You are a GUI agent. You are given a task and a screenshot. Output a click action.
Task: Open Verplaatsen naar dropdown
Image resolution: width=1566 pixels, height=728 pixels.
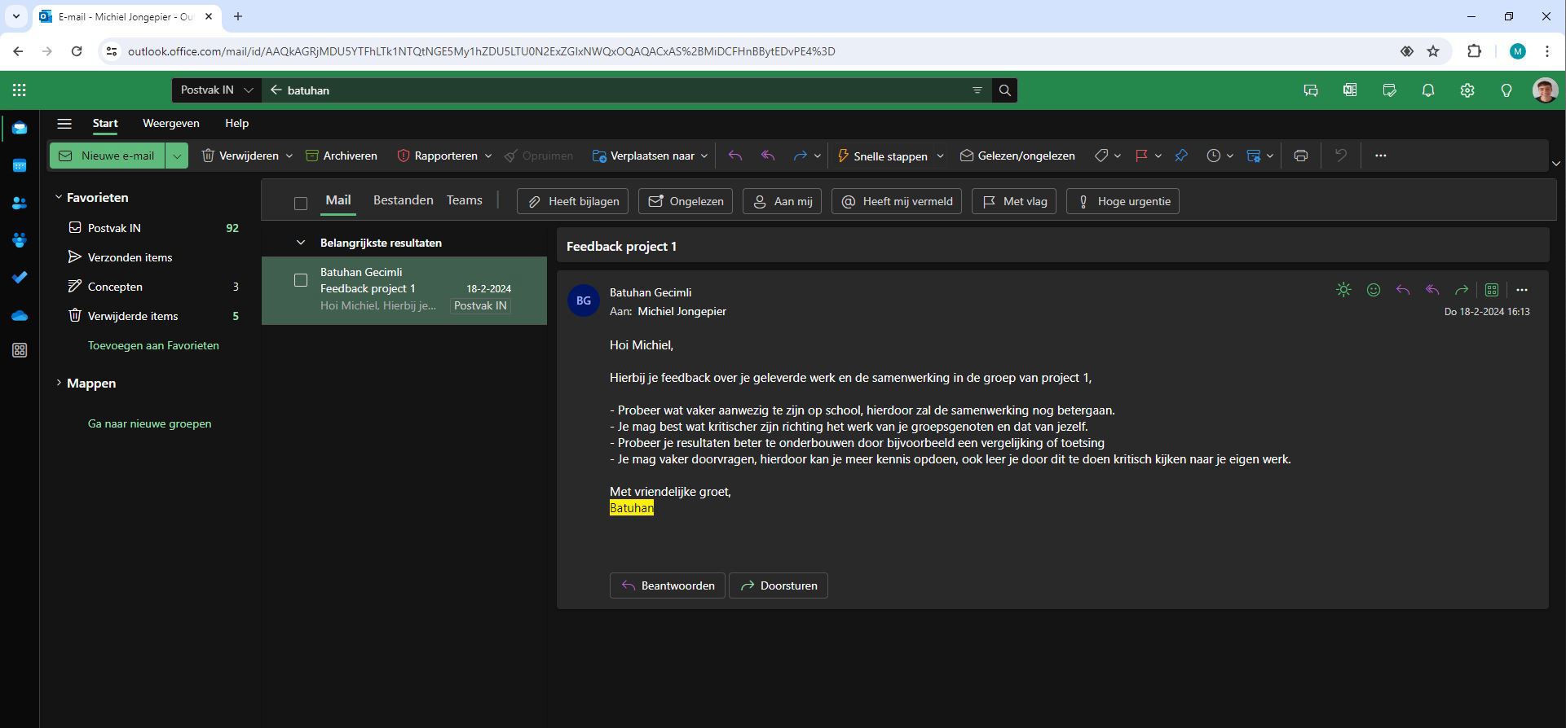click(704, 156)
